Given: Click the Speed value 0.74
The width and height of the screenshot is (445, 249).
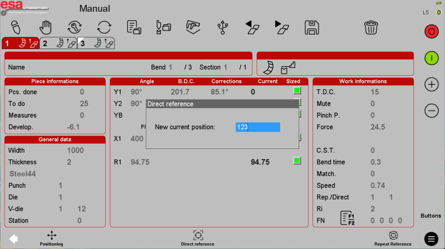Looking at the screenshot, I should click(378, 186).
